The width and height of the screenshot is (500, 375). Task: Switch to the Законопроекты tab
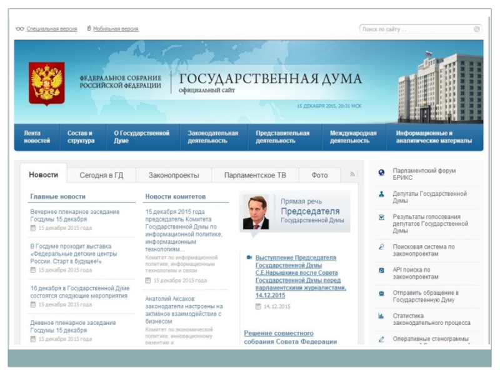click(x=174, y=176)
